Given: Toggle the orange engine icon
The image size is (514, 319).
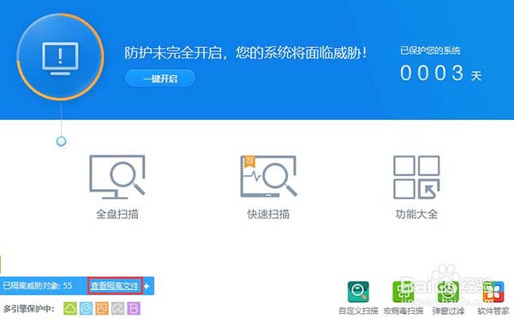Looking at the screenshot, I should [102, 309].
